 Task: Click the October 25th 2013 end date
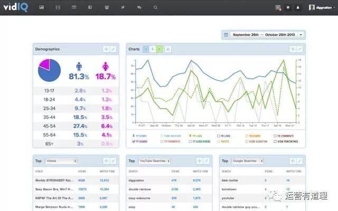pos(280,35)
